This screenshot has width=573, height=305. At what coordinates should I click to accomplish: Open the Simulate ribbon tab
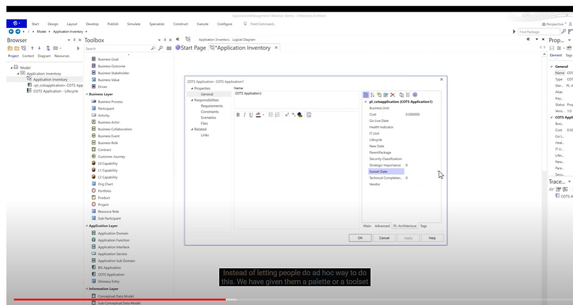click(x=134, y=24)
